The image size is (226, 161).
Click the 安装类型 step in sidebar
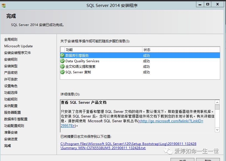(11, 66)
